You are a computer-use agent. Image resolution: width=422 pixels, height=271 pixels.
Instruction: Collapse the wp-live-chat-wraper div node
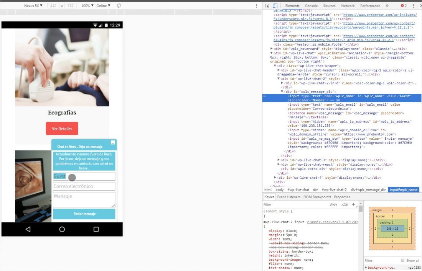[x=275, y=66]
